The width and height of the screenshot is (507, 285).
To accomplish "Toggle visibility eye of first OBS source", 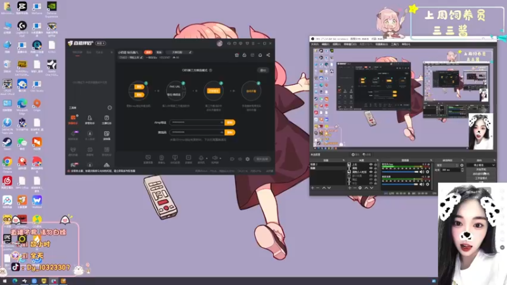I will click(371, 165).
